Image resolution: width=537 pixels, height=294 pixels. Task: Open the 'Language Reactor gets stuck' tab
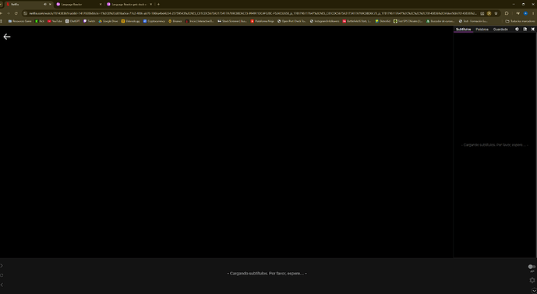[129, 5]
